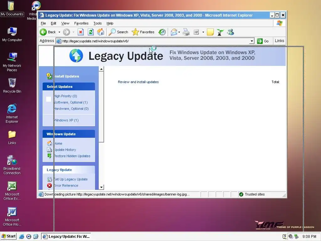Image resolution: width=321 pixels, height=241 pixels.
Task: Select Hardware, Optional (0) updates
Action: point(71,109)
